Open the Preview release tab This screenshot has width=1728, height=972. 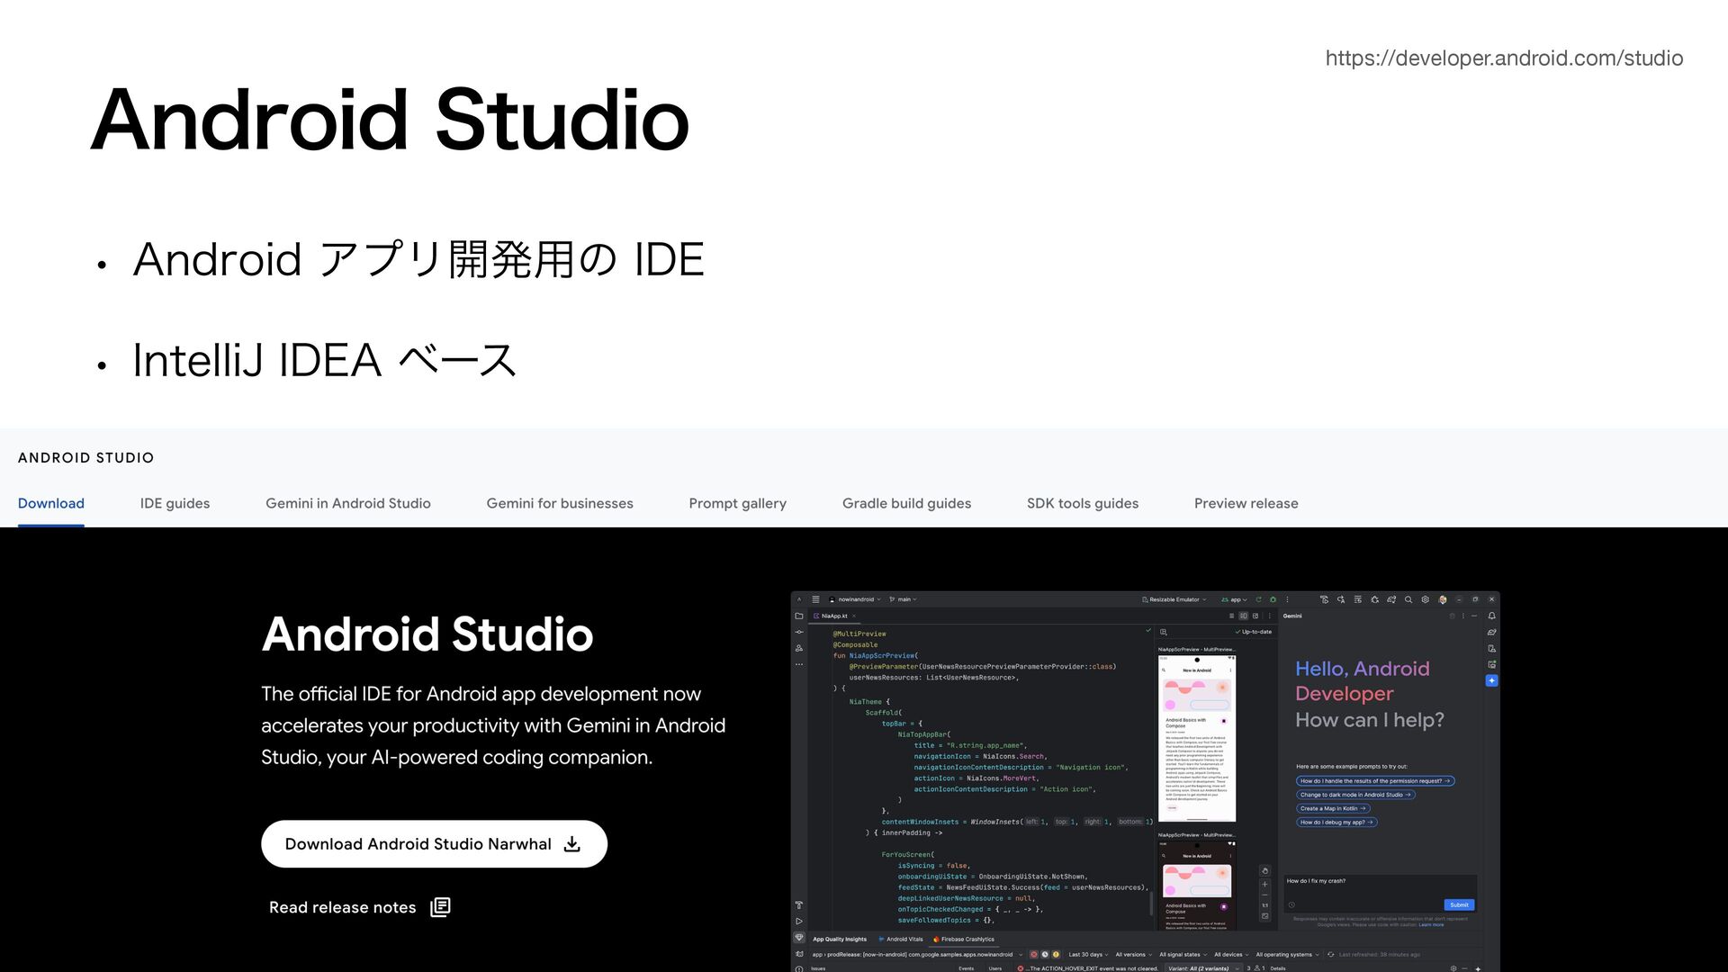pyautogui.click(x=1246, y=503)
